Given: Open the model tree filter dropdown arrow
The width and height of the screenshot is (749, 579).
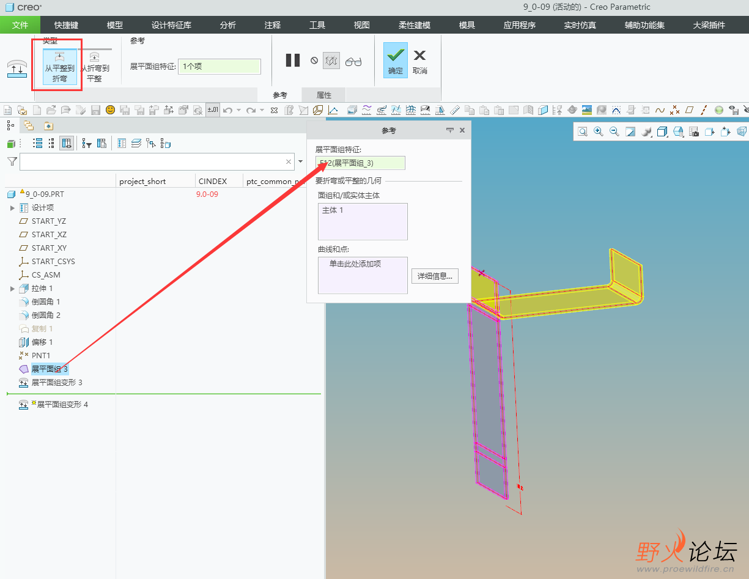Looking at the screenshot, I should [x=300, y=161].
